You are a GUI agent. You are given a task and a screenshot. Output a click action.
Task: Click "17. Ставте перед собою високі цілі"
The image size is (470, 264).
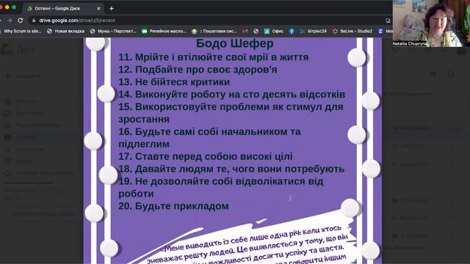coord(206,156)
